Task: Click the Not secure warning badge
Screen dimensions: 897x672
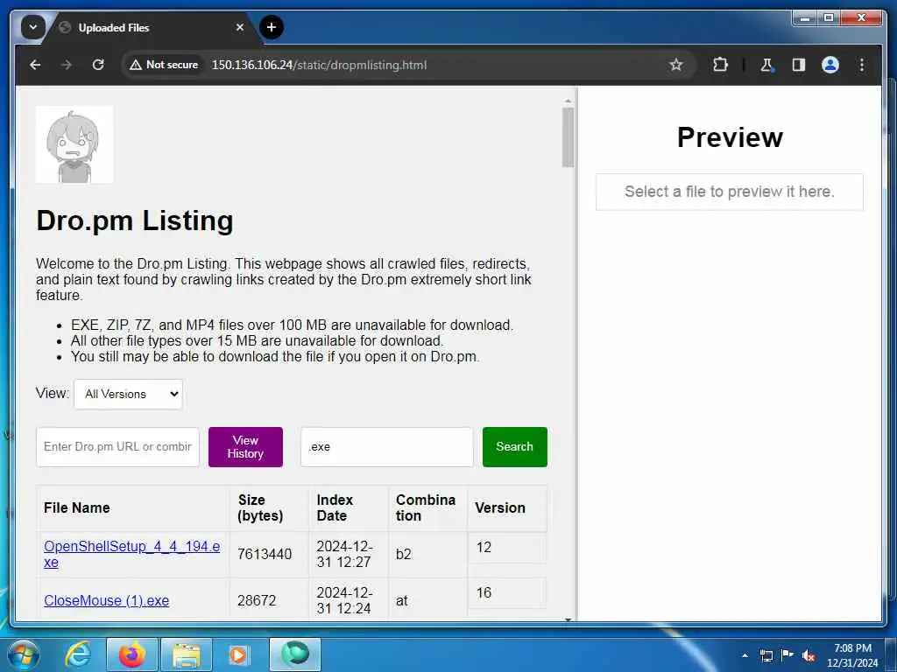Action: [x=164, y=65]
